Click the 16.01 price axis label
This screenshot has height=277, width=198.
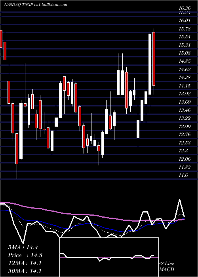click(x=185, y=21)
